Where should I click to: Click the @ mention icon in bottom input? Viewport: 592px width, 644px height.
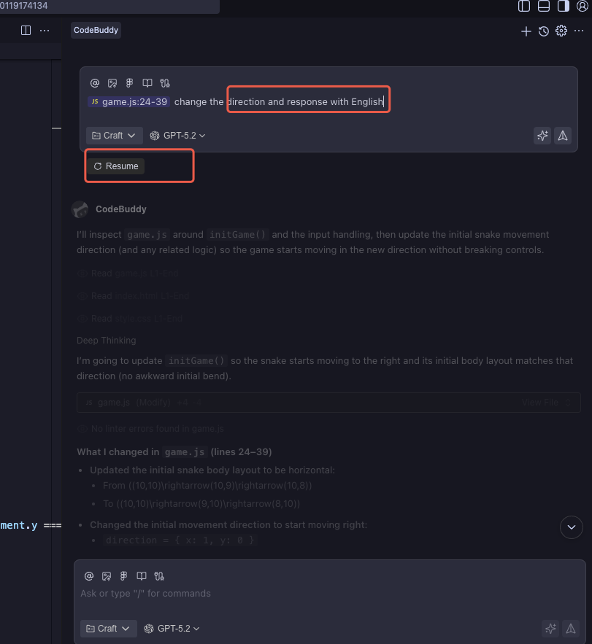point(89,576)
